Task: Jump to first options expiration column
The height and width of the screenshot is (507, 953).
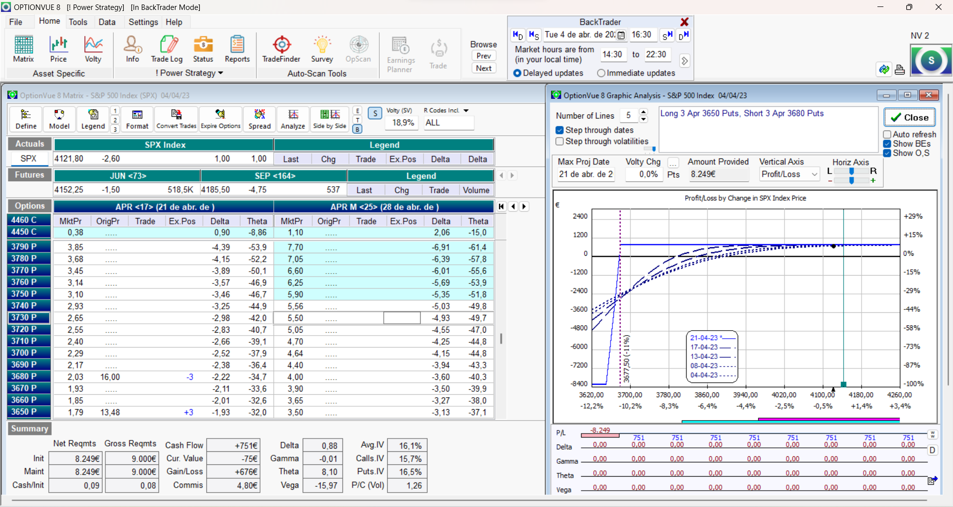Action: click(x=501, y=207)
